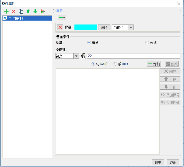184x167 pixels.
Task: Click the 去掉括号 button
Action: (x=170, y=102)
